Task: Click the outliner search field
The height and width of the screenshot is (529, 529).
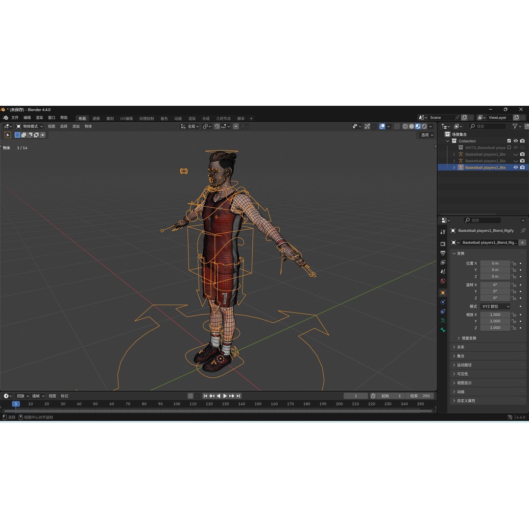Action: pos(487,126)
